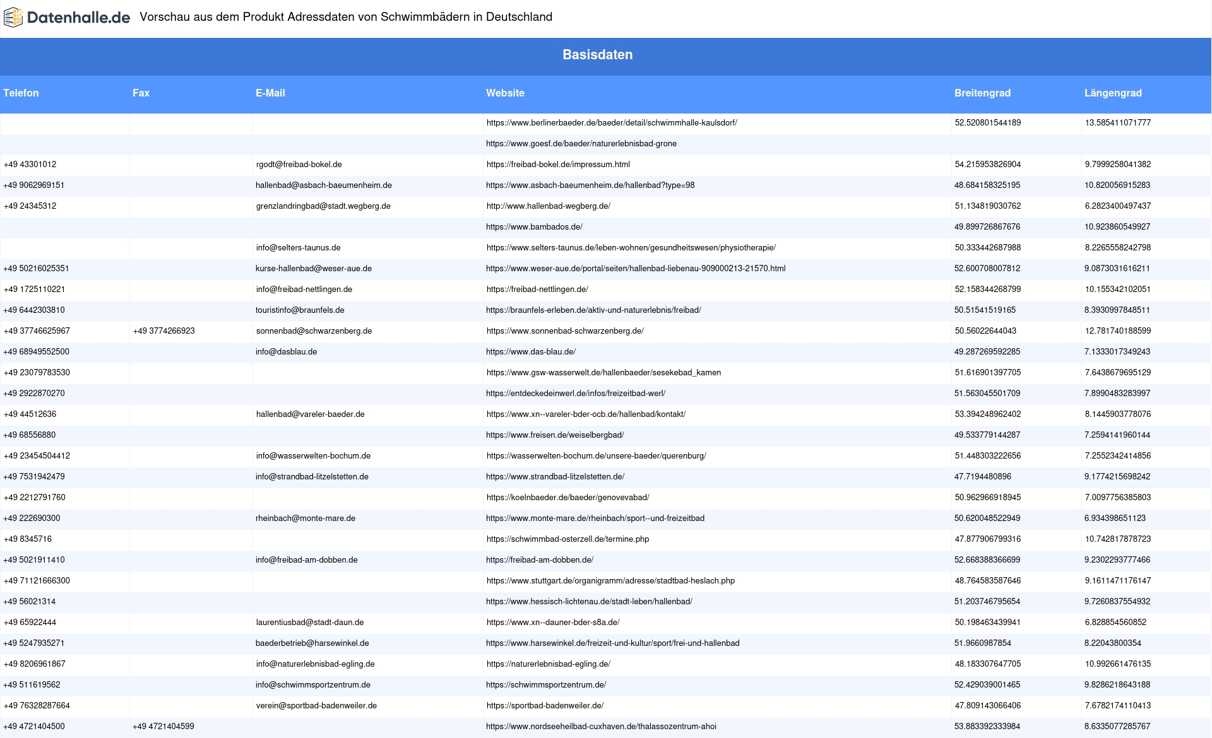This screenshot has height=738, width=1212.
Task: Select phone number +49 37746625967
Action: [x=37, y=331]
